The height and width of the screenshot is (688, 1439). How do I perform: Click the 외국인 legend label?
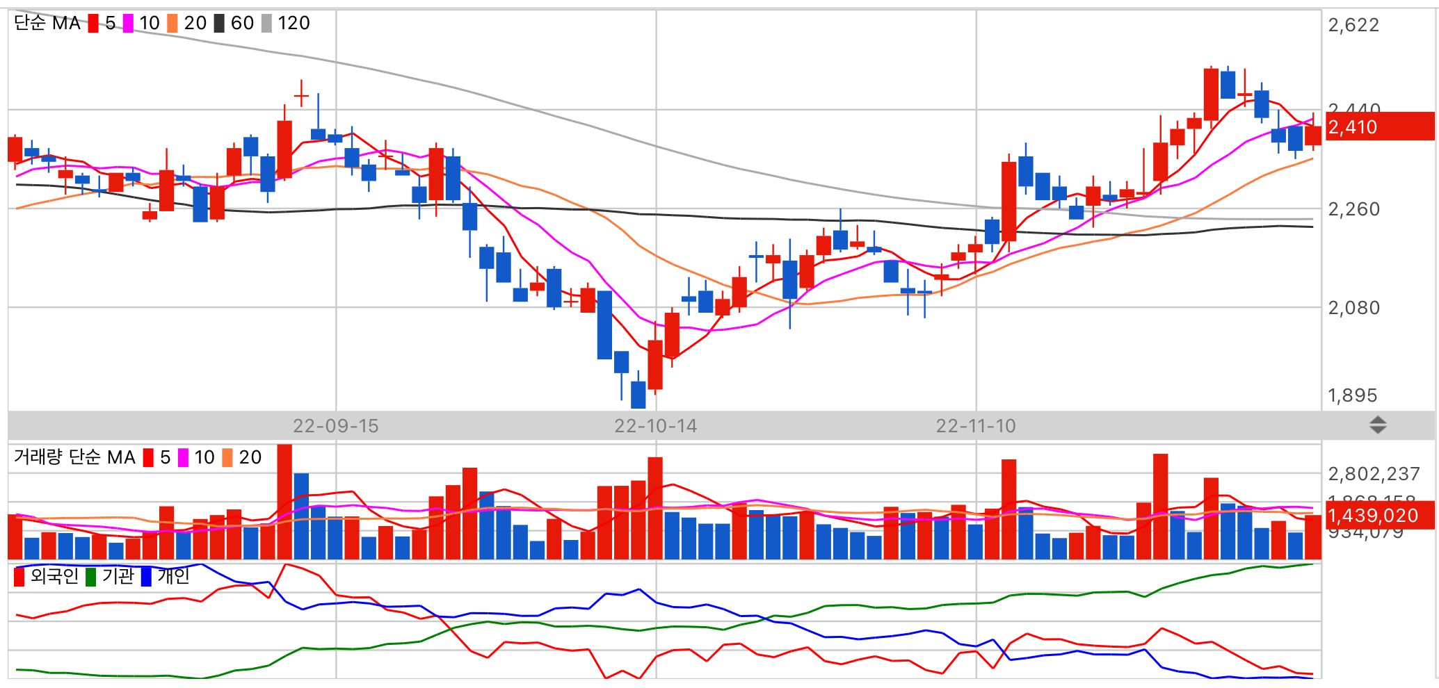pos(54,576)
